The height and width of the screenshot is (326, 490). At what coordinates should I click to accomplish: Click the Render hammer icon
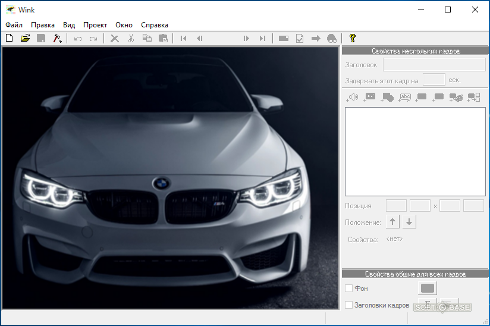pyautogui.click(x=57, y=38)
